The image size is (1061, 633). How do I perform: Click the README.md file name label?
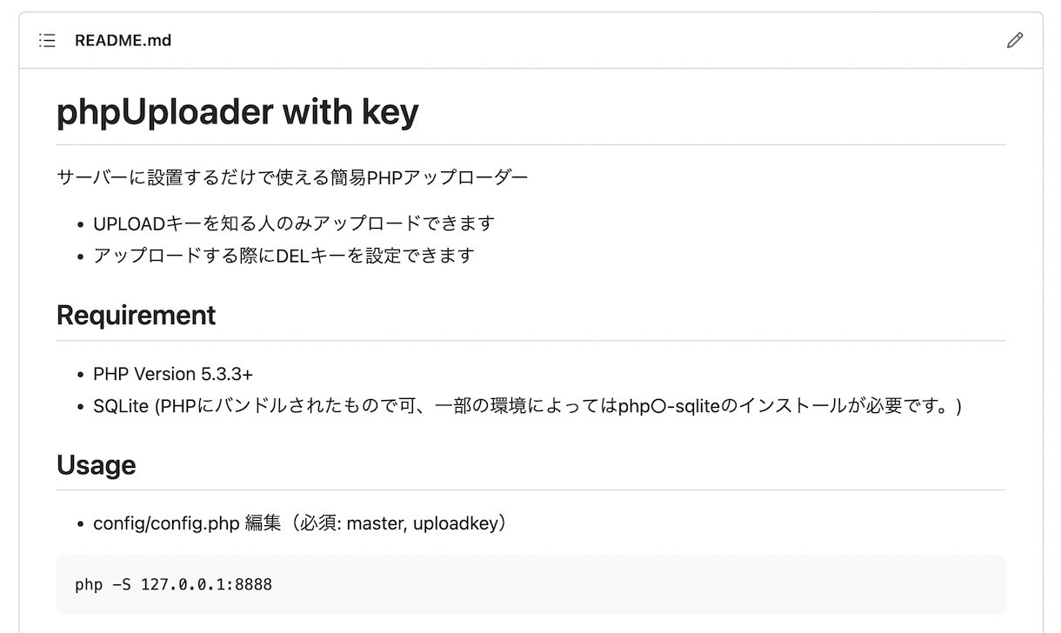point(123,40)
